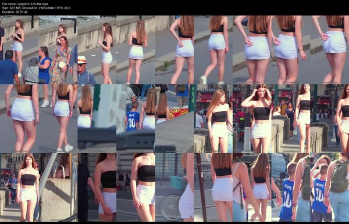Select thumbnail with water visible behind stone wall
This screenshot has height=224, width=349.
[x=58, y=50]
